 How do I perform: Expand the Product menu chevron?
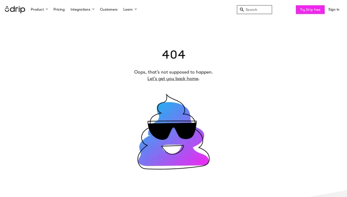(47, 9)
